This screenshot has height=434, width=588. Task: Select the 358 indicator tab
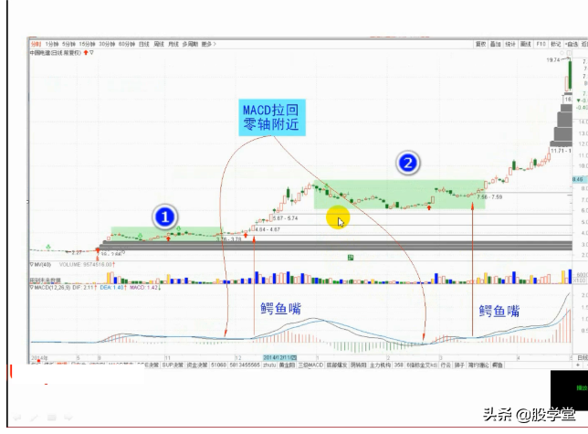tap(398, 365)
